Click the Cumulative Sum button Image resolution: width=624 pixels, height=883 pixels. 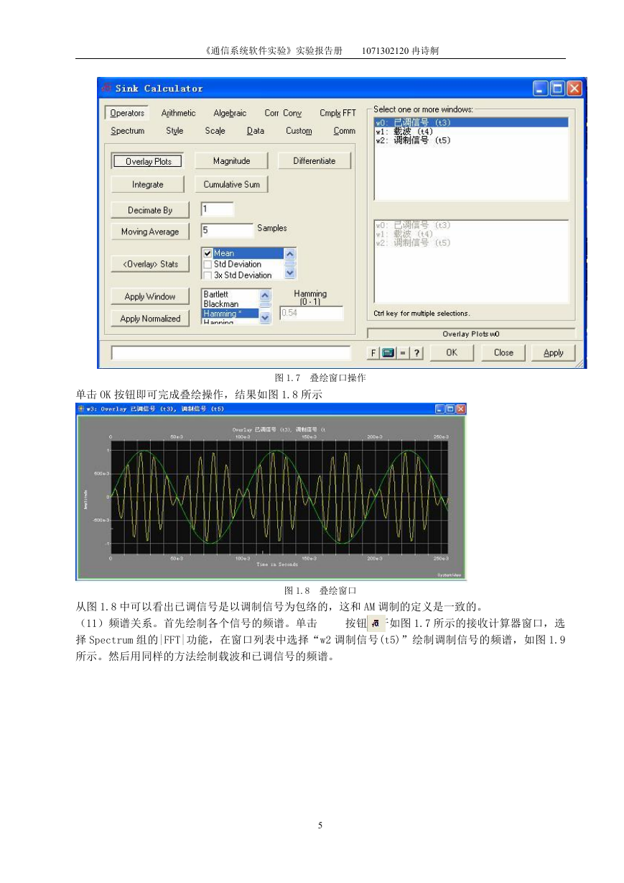click(x=231, y=185)
